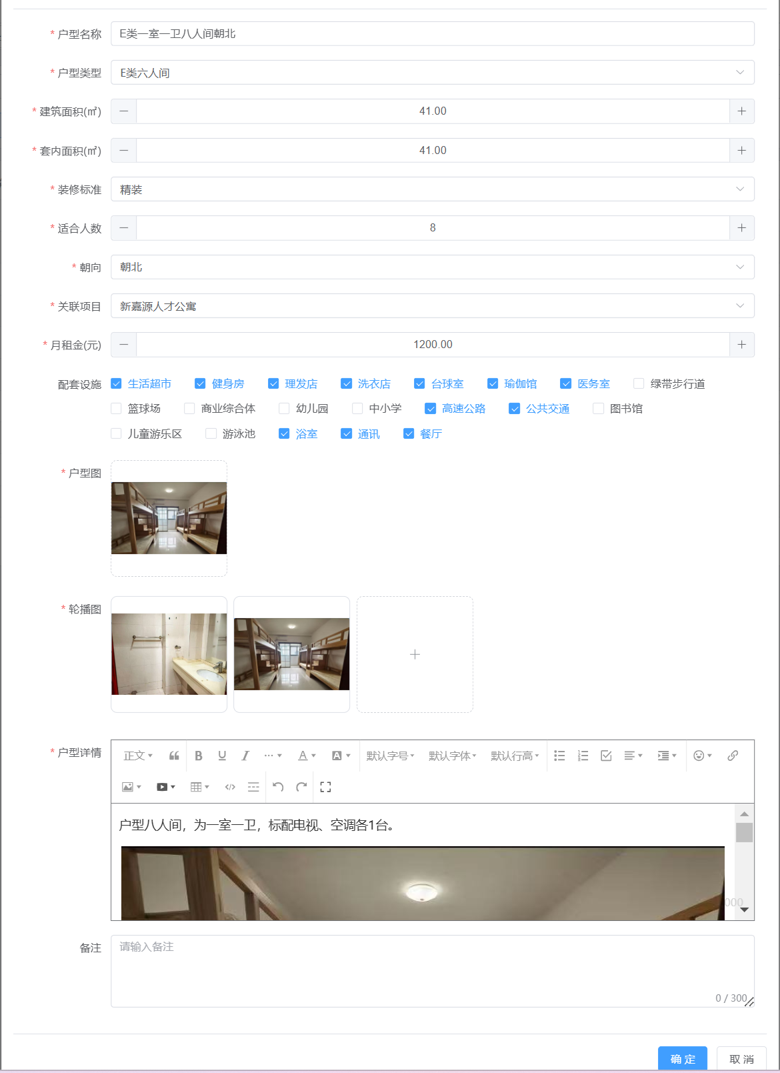Open the text color picker

tap(307, 756)
